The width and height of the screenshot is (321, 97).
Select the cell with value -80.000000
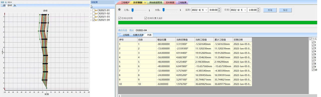(166, 44)
